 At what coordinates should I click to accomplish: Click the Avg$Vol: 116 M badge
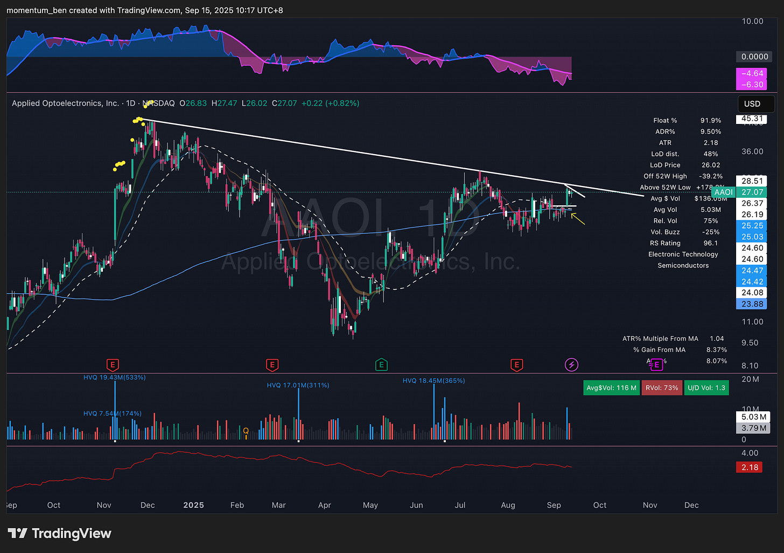coord(611,388)
